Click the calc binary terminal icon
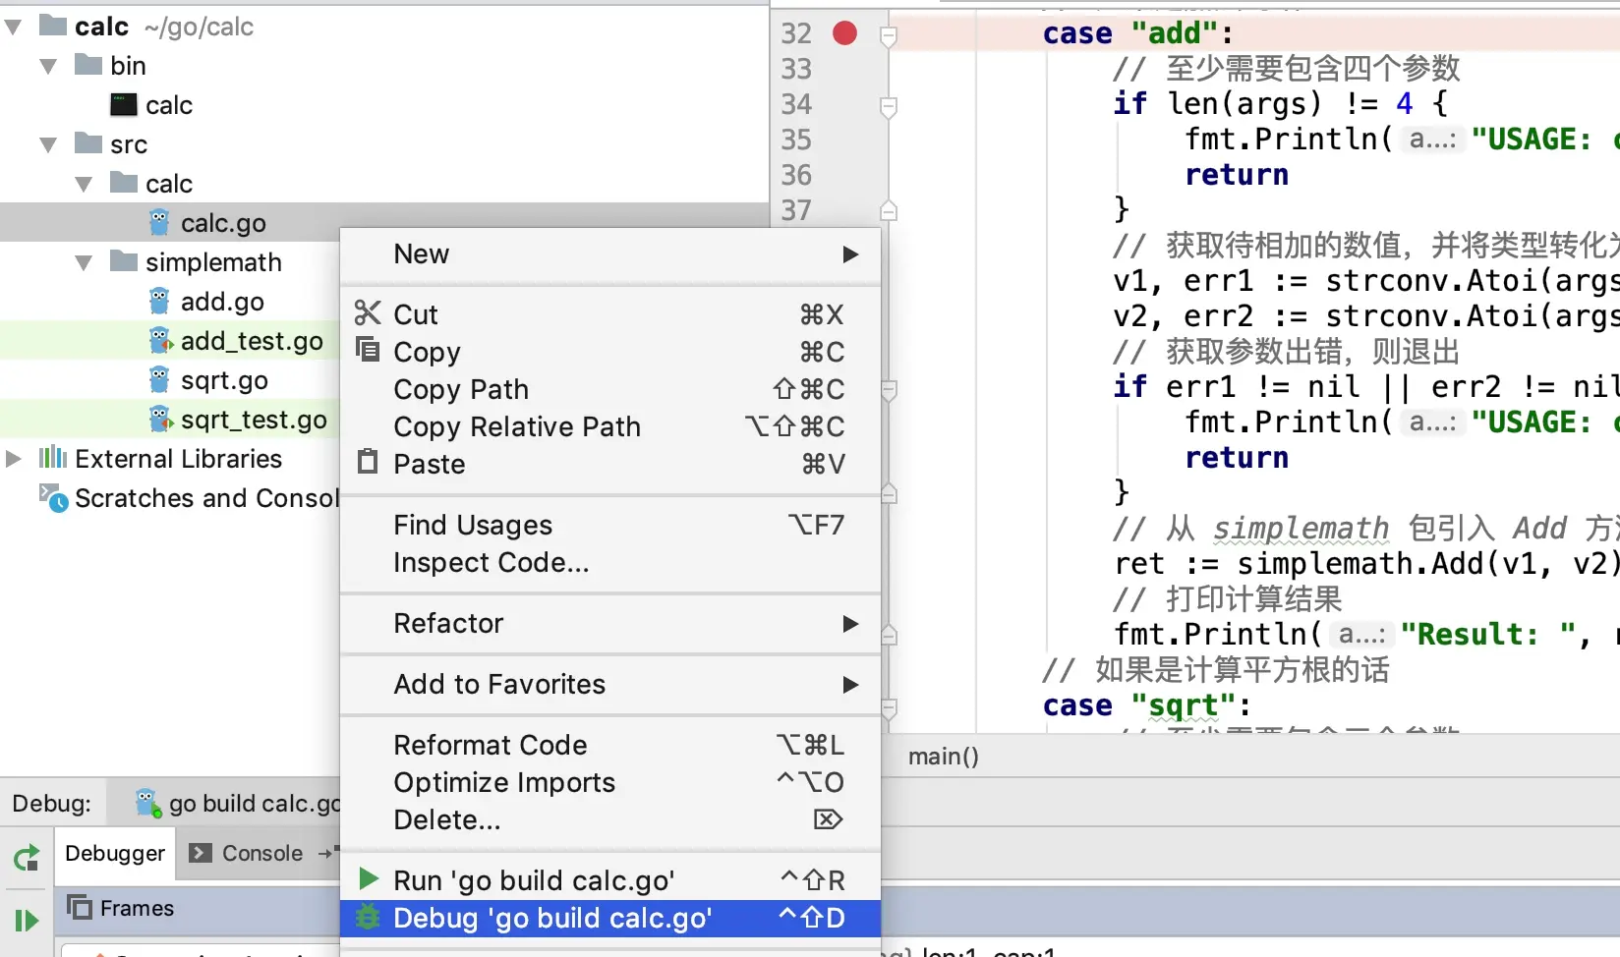Viewport: 1620px width, 957px height. point(124,104)
